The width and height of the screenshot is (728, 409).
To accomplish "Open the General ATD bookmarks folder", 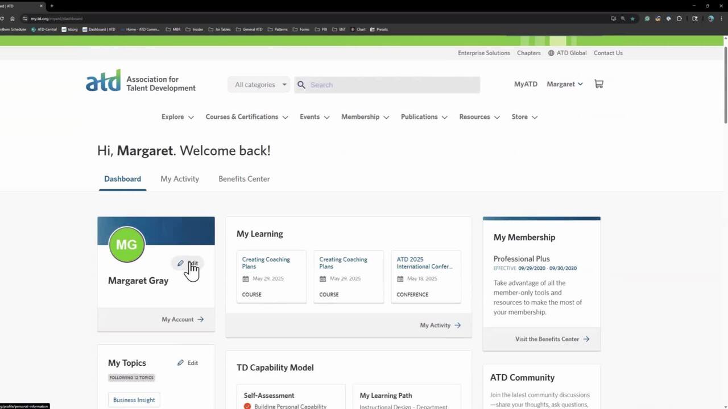I will pyautogui.click(x=249, y=29).
